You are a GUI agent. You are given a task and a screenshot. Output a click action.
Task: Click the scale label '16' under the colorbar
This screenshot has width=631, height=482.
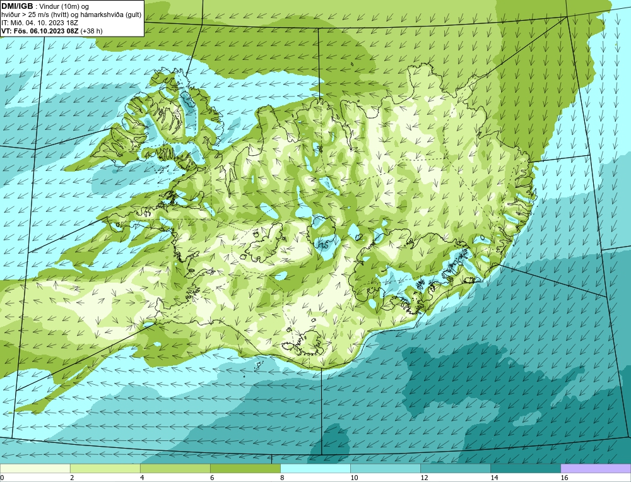point(564,478)
